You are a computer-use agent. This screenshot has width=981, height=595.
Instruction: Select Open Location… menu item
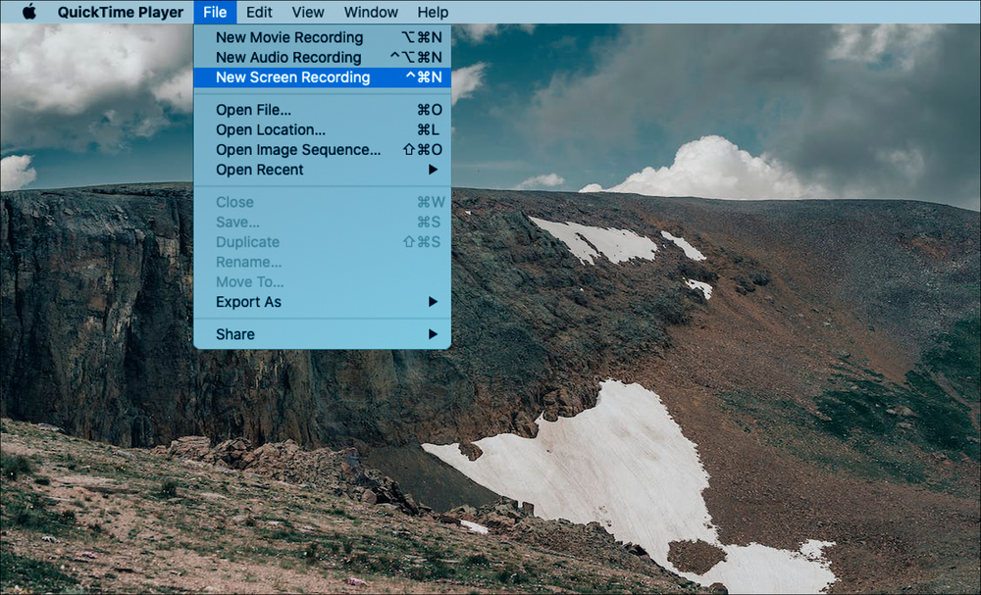point(322,130)
